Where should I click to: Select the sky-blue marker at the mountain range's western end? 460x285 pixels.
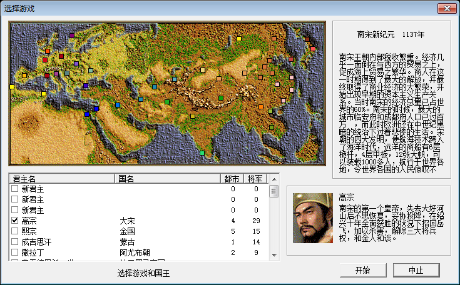pos(175,79)
